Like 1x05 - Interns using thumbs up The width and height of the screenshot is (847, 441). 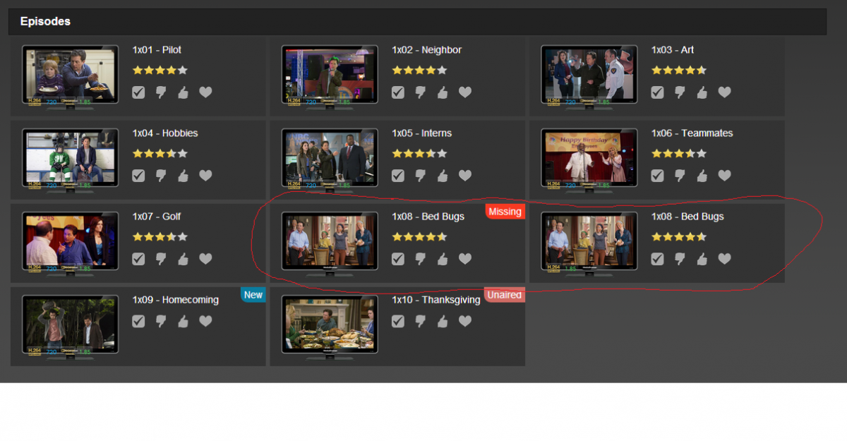[x=443, y=176]
